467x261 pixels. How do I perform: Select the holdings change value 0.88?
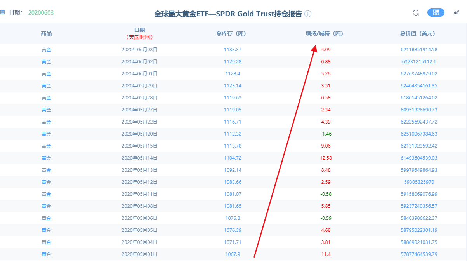(x=326, y=62)
